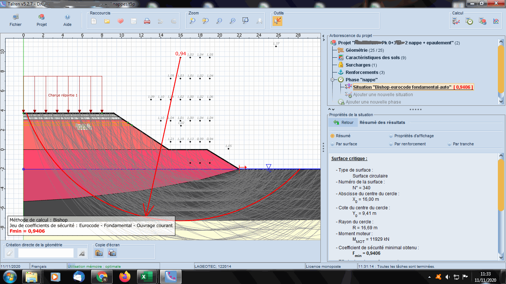Image resolution: width=506 pixels, height=284 pixels.
Task: Click the Géométrie ruler icon in tree
Action: tap(341, 50)
